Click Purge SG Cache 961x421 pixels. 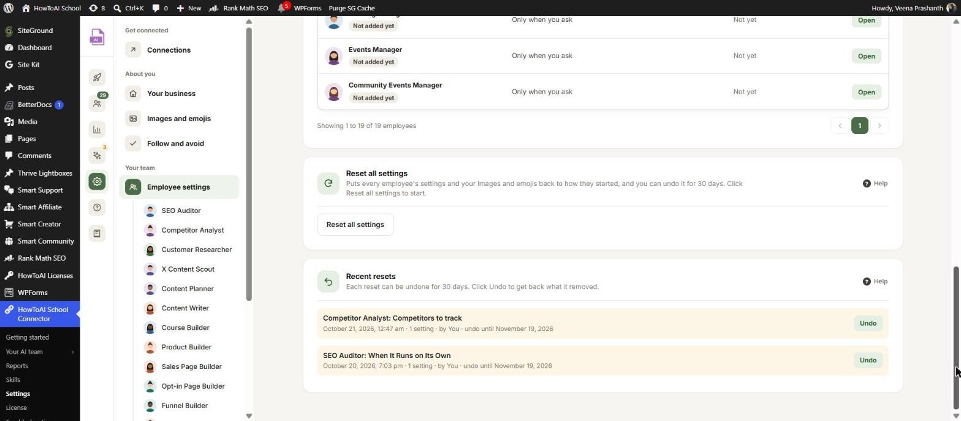(x=352, y=8)
